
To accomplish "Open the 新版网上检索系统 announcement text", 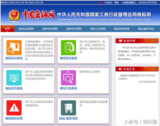I will click(x=136, y=77).
